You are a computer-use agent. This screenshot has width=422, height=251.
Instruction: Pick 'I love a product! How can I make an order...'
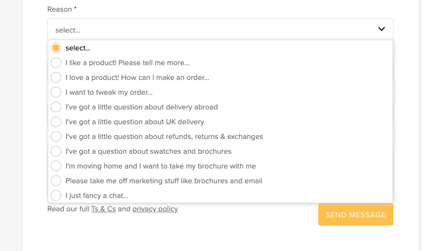click(220, 78)
